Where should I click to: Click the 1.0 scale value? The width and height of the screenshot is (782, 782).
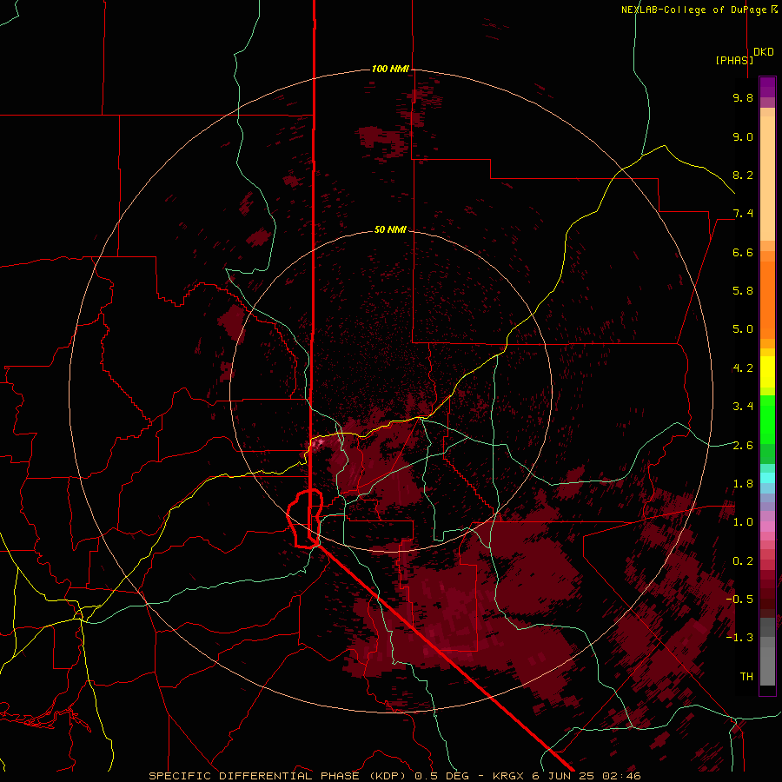pyautogui.click(x=743, y=522)
